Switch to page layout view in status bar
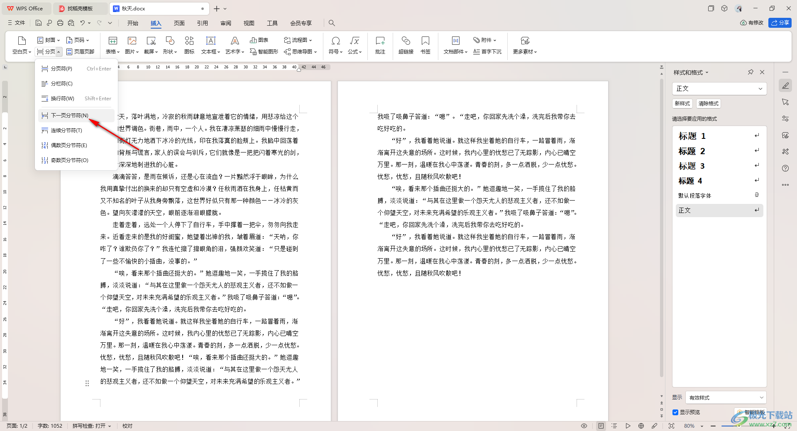Screen dimensions: 797x431 tap(601, 426)
